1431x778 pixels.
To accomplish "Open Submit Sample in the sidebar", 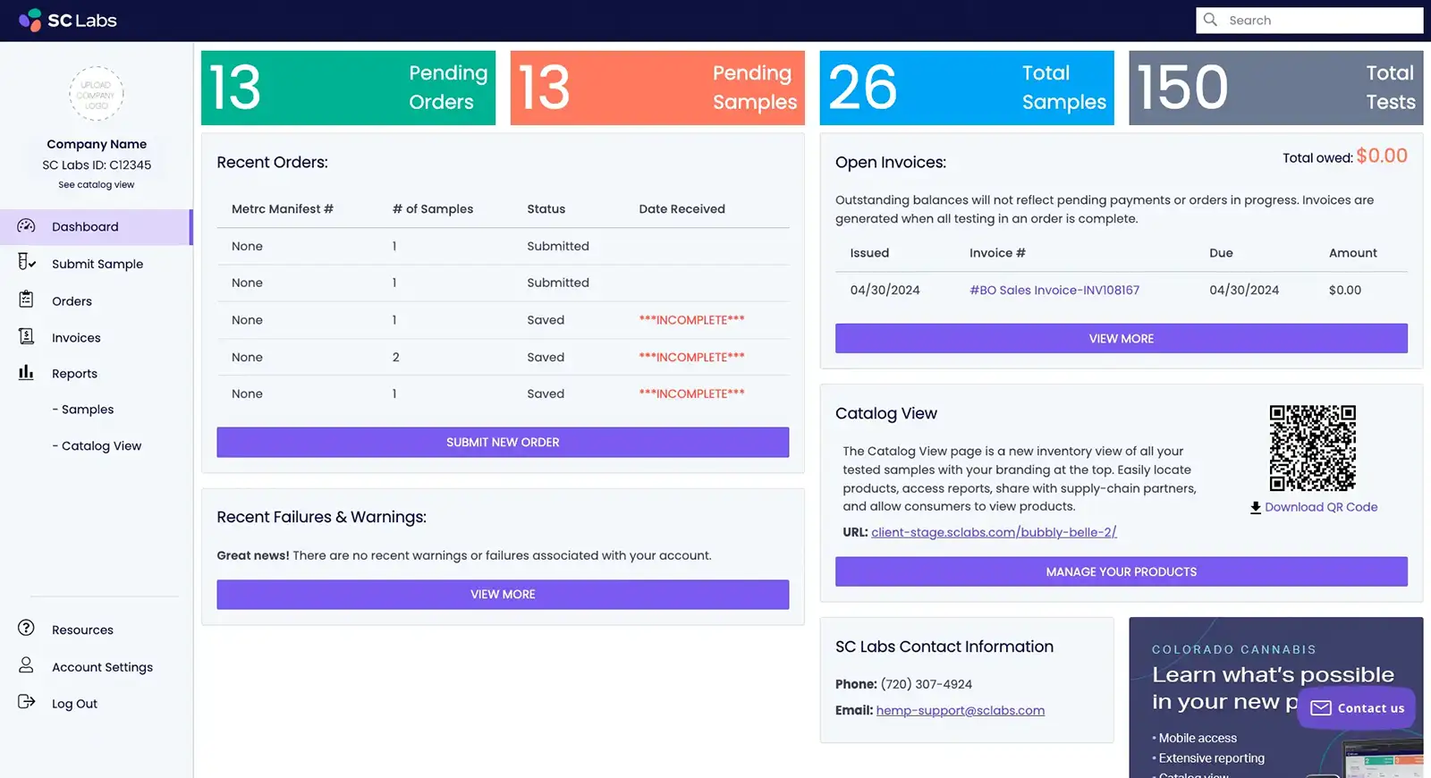I will pos(96,264).
